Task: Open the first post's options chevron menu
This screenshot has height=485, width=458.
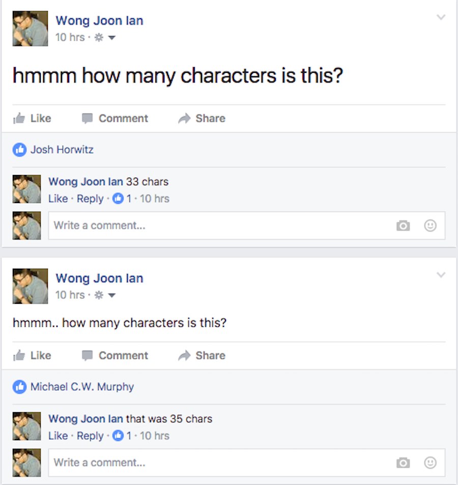Action: click(441, 17)
